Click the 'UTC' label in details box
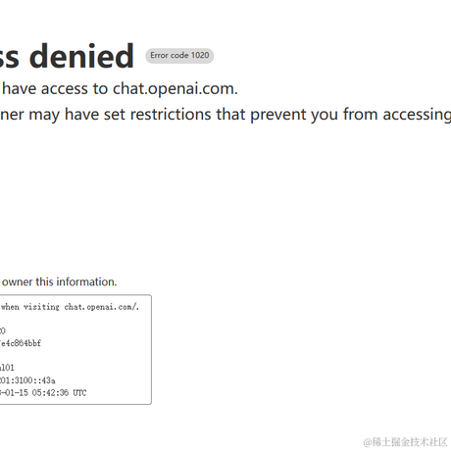The image size is (451, 451). (79, 393)
